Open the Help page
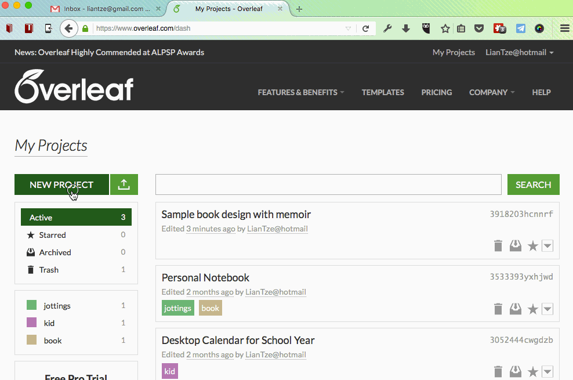This screenshot has width=573, height=380. [x=541, y=92]
